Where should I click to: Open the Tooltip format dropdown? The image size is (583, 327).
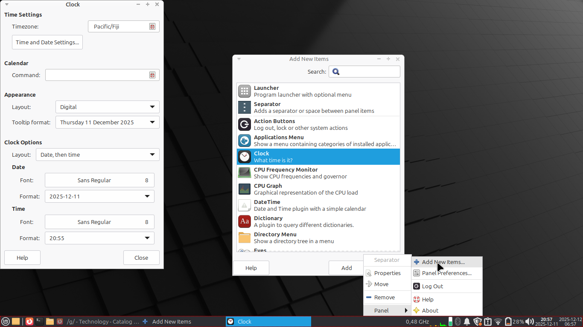108,122
